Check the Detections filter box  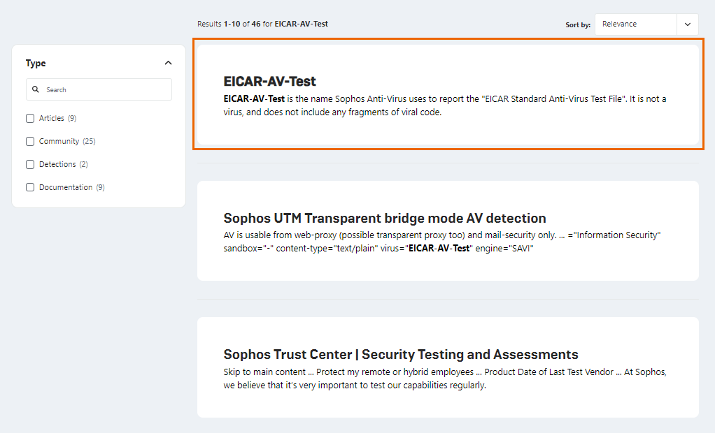coord(30,164)
